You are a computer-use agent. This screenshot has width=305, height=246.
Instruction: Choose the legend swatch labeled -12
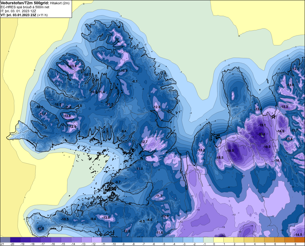pyautogui.click(x=96, y=240)
